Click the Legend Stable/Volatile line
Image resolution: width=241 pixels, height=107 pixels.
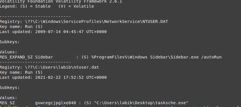(47, 6)
